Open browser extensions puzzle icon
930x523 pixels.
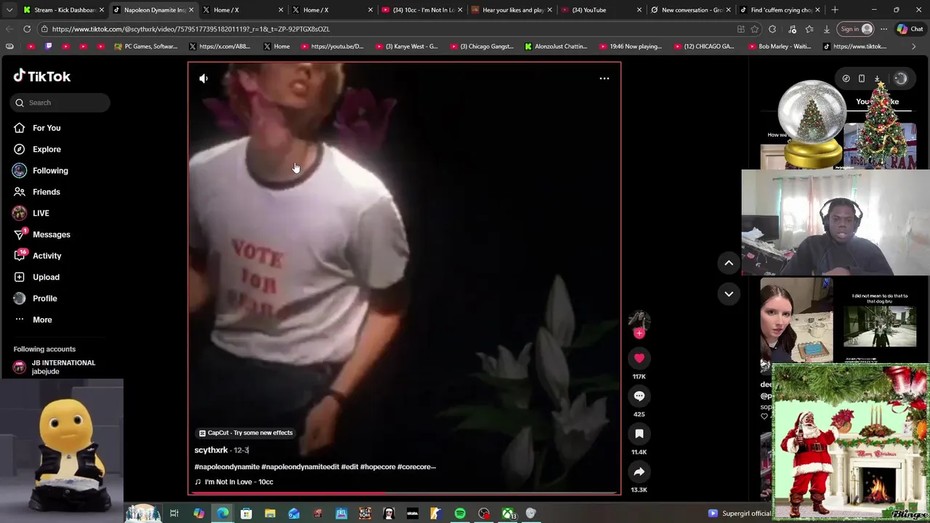pos(772,29)
